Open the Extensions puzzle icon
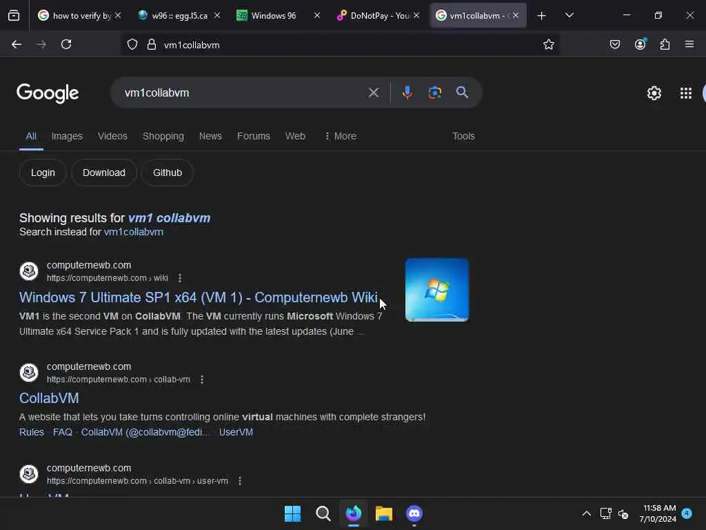 pos(665,45)
